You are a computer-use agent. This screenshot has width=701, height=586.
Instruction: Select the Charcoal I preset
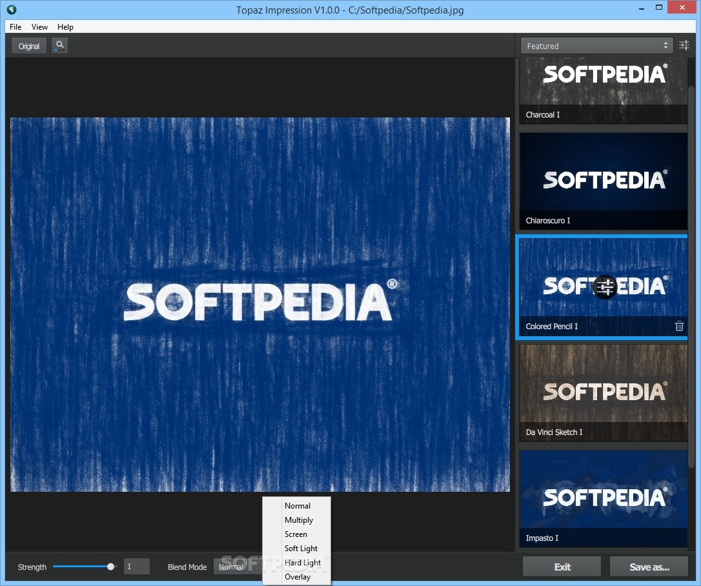coord(603,91)
